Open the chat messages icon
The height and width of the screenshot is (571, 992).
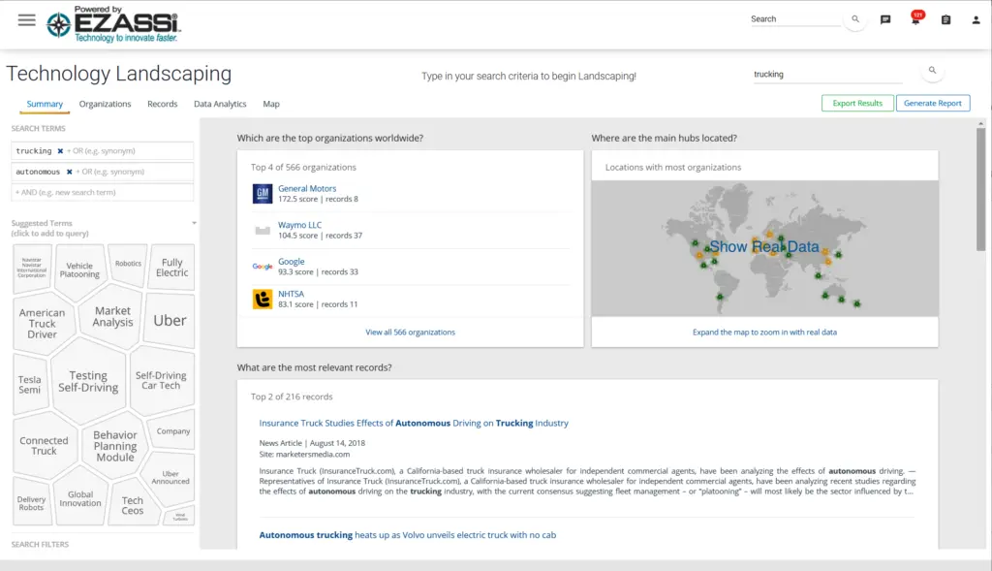tap(885, 19)
